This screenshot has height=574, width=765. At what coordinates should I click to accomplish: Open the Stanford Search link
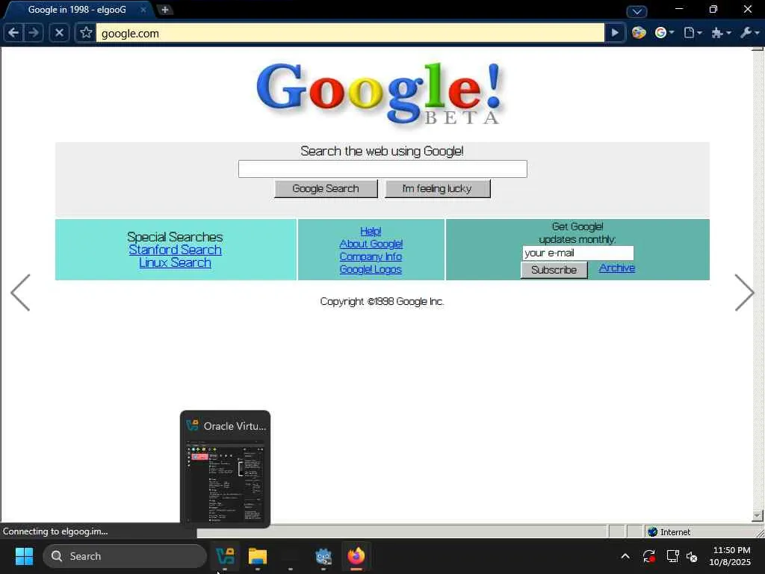click(x=175, y=250)
